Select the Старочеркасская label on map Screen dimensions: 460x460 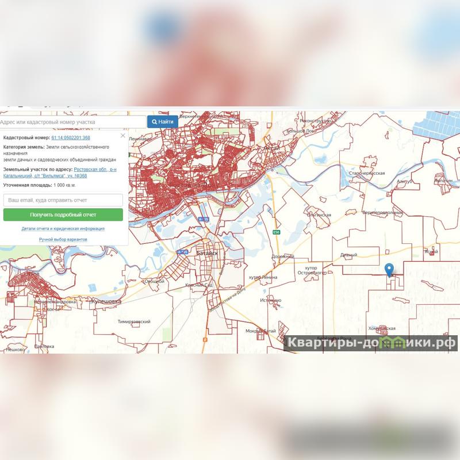[367, 173]
